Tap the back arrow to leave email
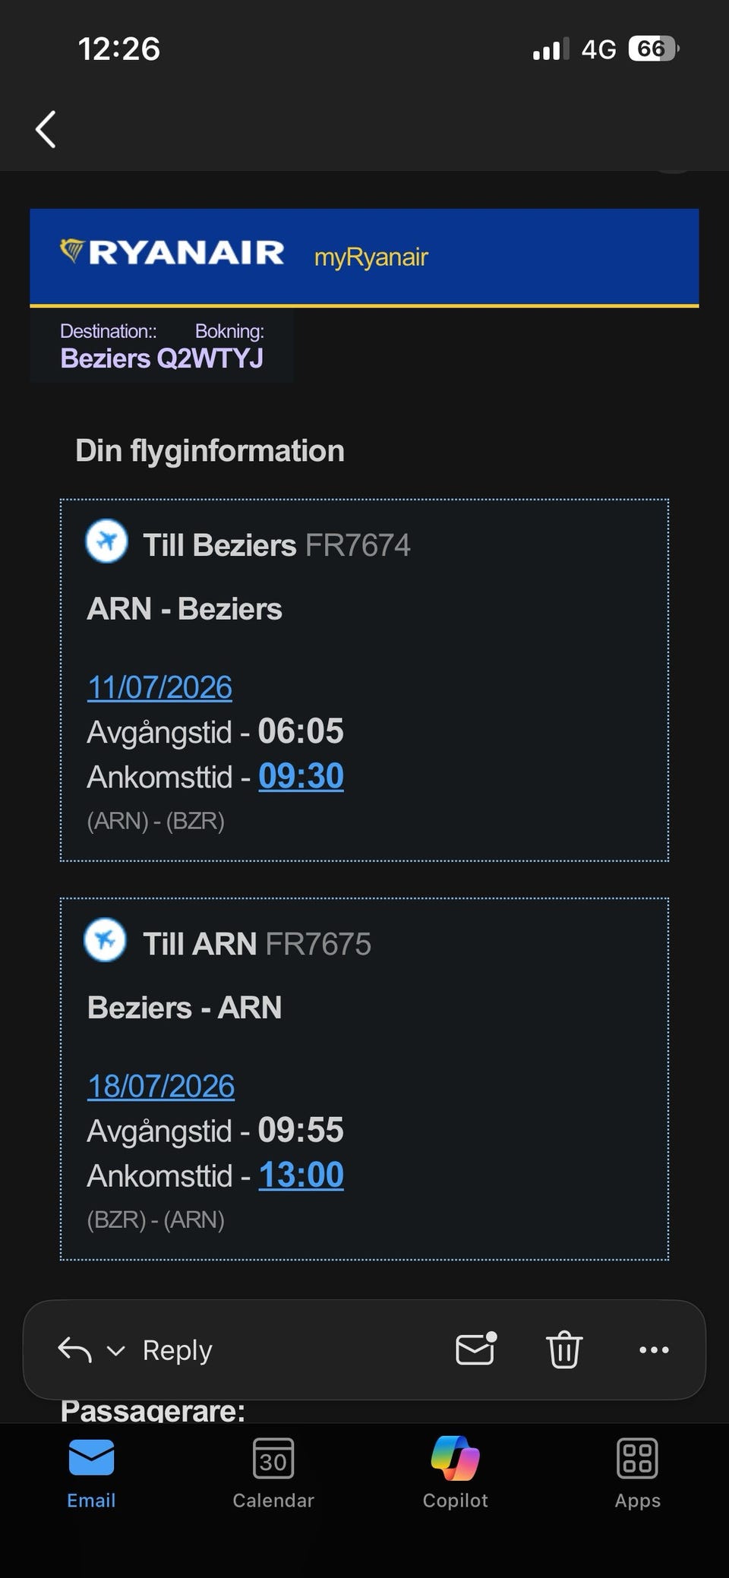 46,129
